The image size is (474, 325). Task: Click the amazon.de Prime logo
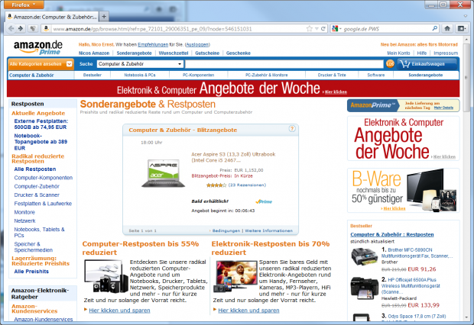pos(38,47)
